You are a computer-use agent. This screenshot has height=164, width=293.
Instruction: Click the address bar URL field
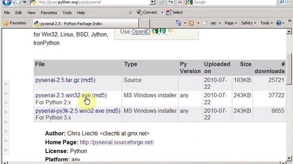[x=90, y=2]
